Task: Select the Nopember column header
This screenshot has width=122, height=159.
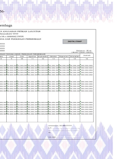Action: coord(64,56)
